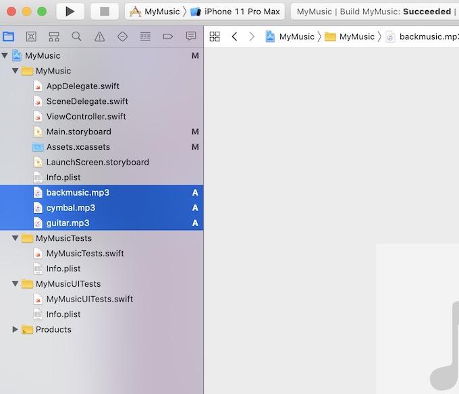Click the A status on cymbal.mp3

coord(195,208)
